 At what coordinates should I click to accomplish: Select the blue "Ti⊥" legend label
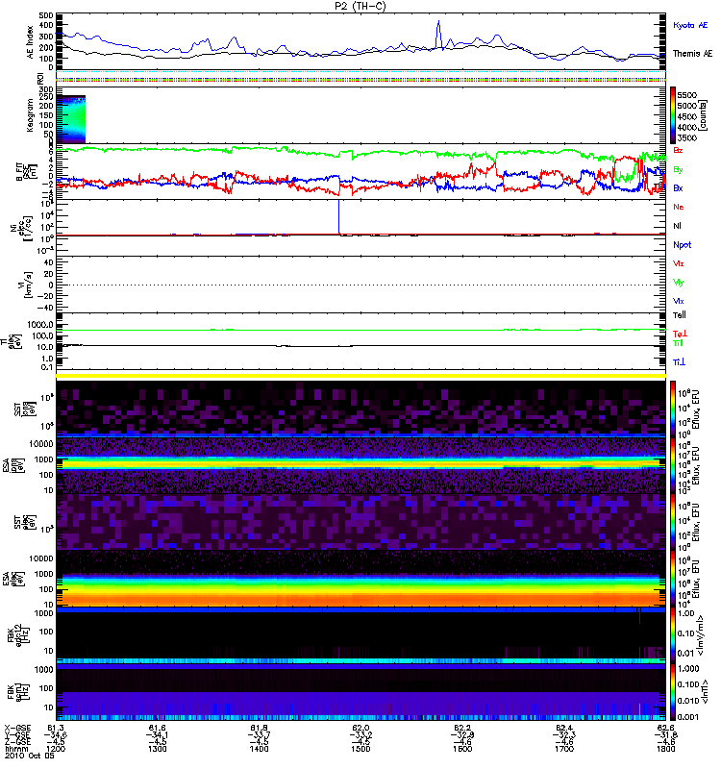pyautogui.click(x=679, y=362)
